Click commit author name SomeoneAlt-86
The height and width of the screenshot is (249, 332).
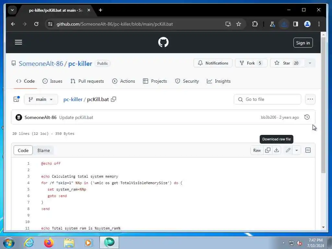(41, 117)
